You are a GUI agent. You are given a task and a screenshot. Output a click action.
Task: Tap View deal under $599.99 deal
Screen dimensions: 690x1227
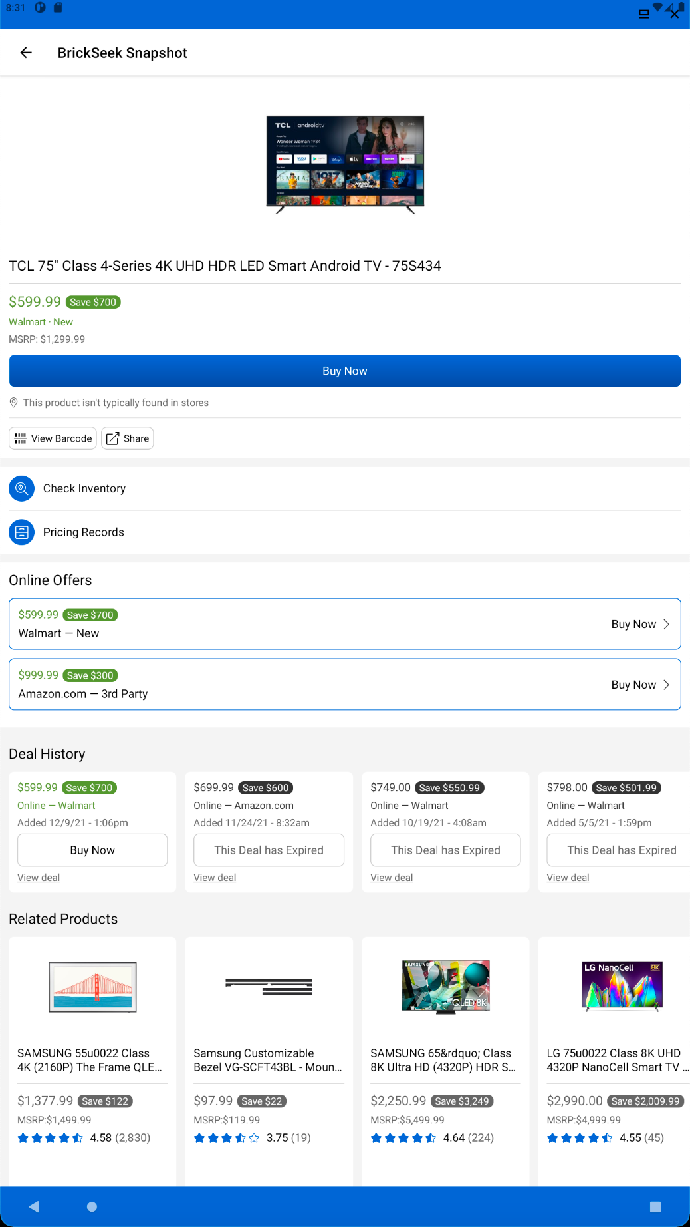pos(39,878)
